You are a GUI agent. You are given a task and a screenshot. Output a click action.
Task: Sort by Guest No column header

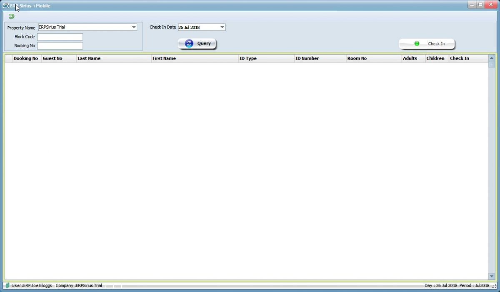pyautogui.click(x=59, y=58)
